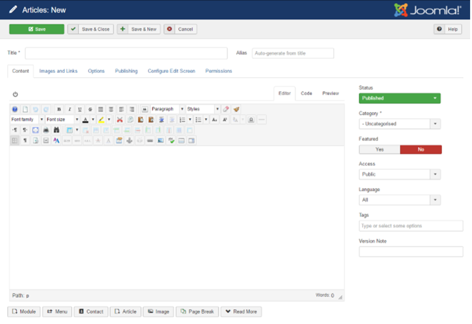This screenshot has height=324, width=472.
Task: Expand the Category dropdown
Action: [399, 123]
